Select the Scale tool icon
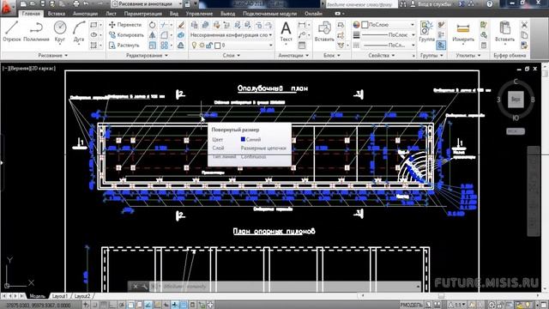Image resolution: width=549 pixels, height=309 pixels. point(153,45)
